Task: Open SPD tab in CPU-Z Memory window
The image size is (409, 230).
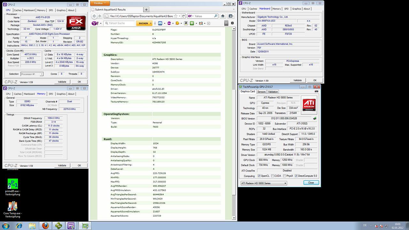Action: 51,94
